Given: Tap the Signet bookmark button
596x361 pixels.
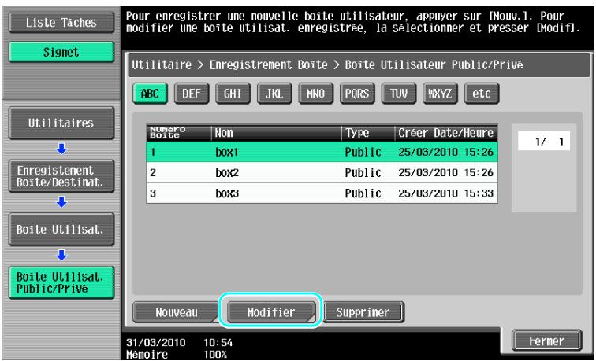Looking at the screenshot, I should click(61, 52).
